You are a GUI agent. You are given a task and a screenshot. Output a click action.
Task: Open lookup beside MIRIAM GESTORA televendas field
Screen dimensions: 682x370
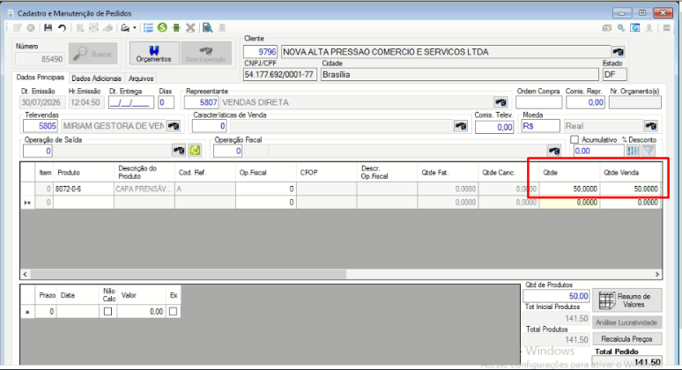click(174, 126)
